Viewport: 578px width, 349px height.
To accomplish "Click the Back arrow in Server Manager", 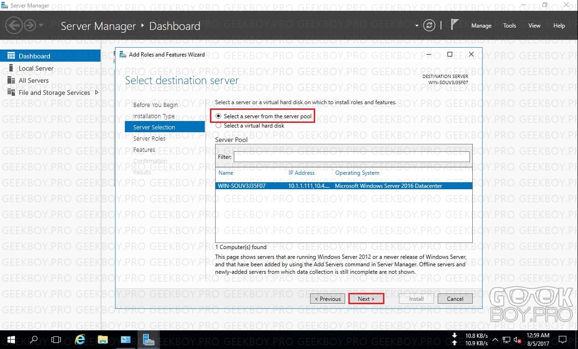I will [14, 25].
